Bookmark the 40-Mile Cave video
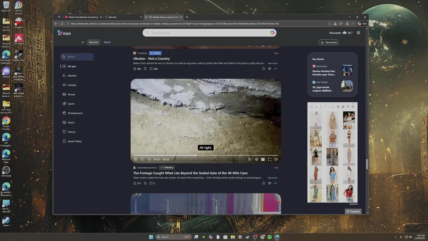This screenshot has width=428, height=241. pos(263,183)
